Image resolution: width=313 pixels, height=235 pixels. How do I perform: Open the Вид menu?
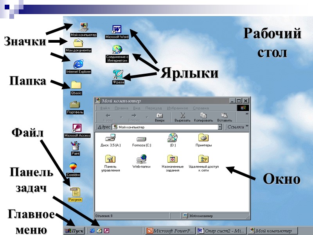tap(137, 108)
